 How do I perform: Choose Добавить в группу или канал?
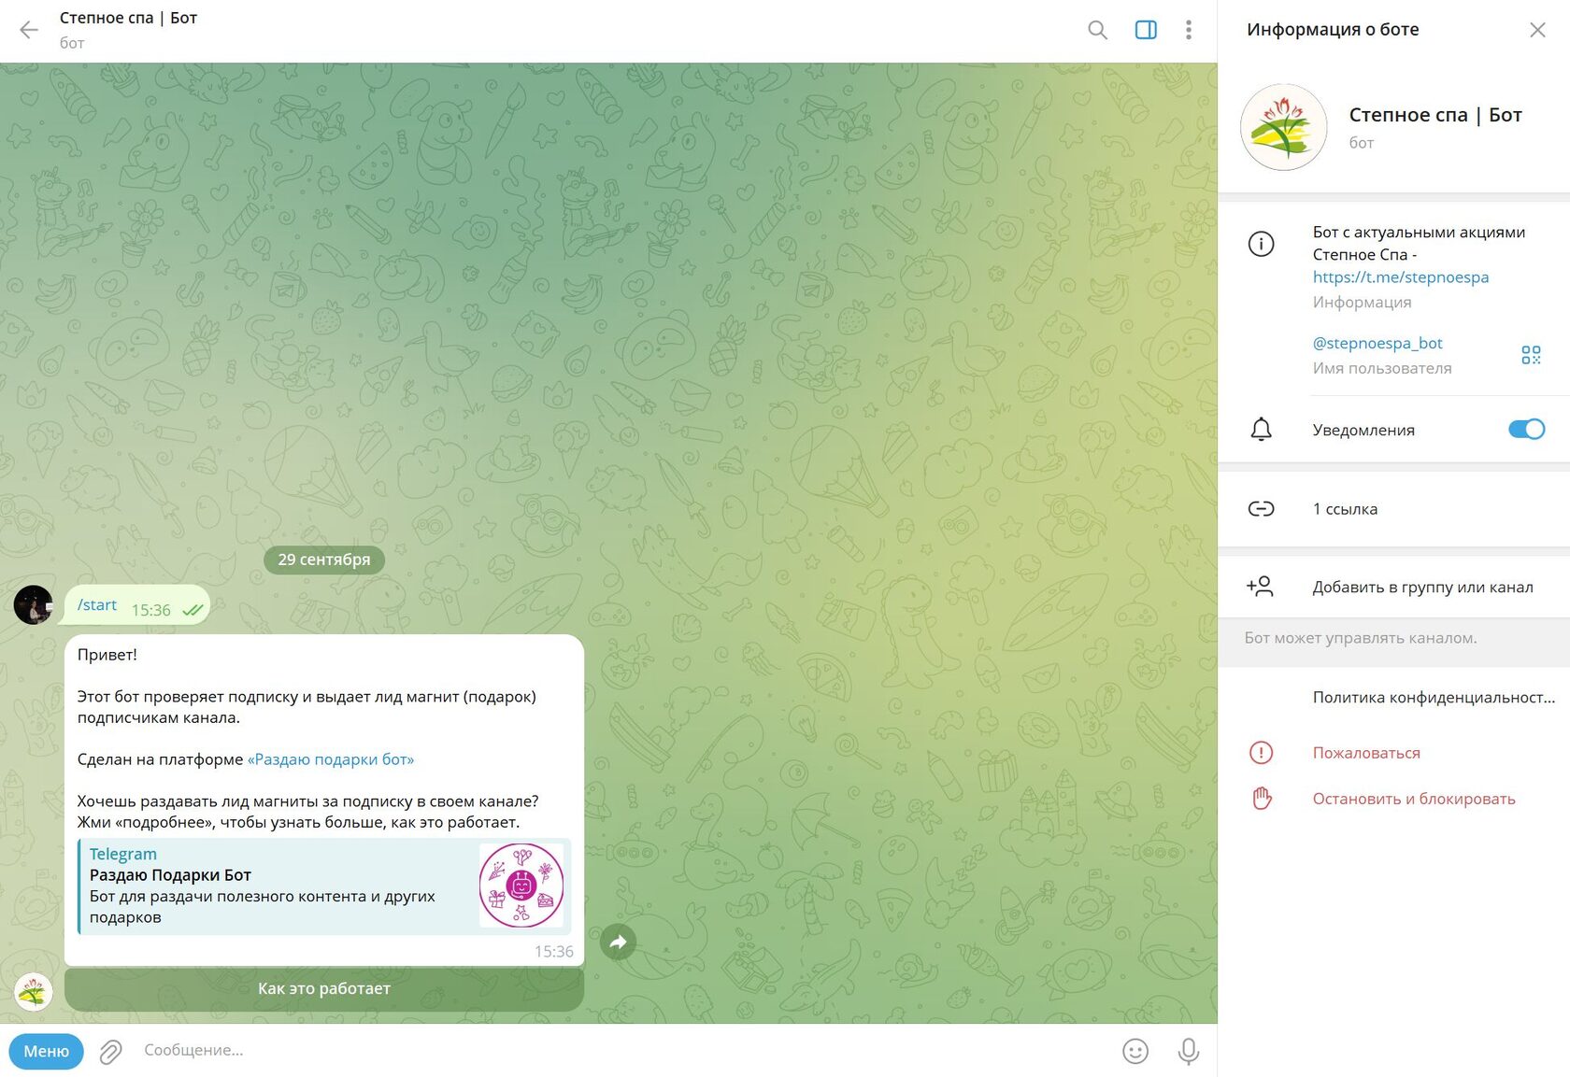[1393, 587]
